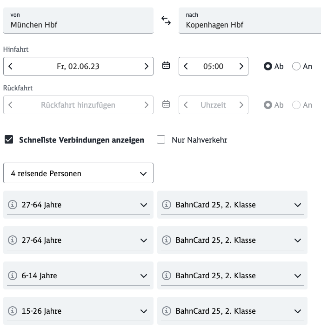The height and width of the screenshot is (330, 321).
Task: Show info for 6-14 Jahre traveler
Action: coord(13,275)
